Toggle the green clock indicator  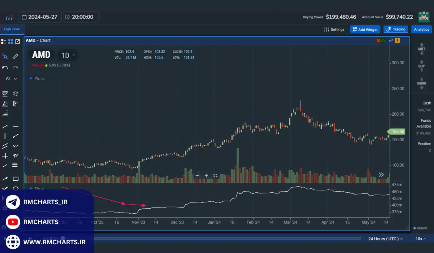tap(383, 40)
